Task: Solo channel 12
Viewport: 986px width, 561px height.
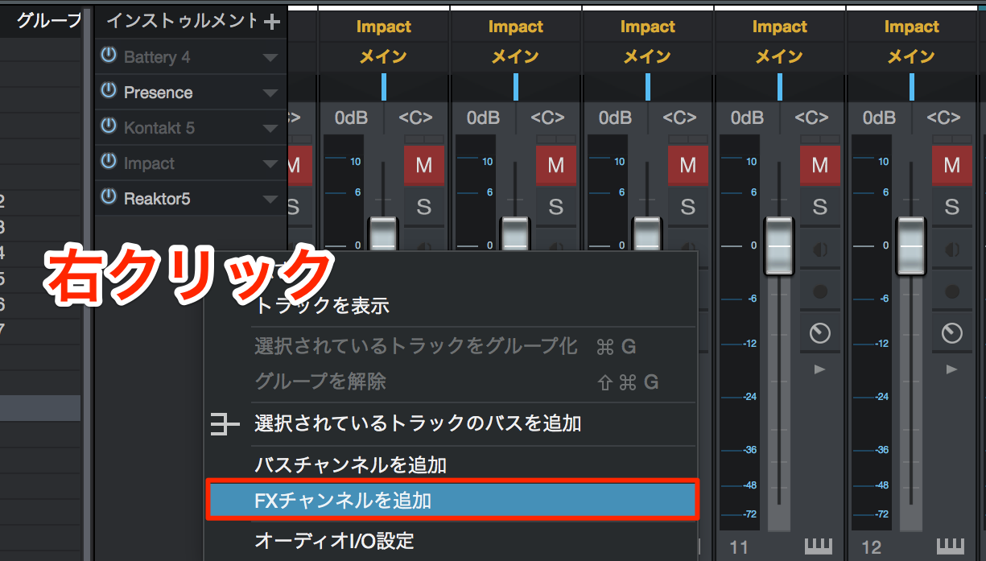Action: (951, 207)
